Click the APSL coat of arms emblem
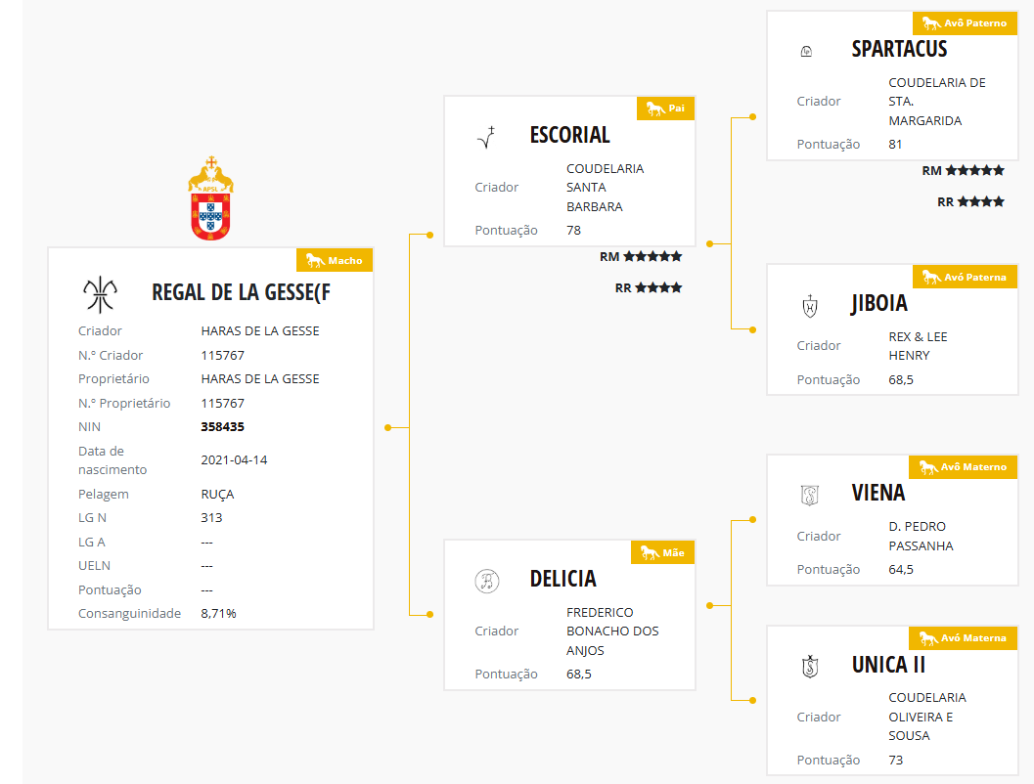Image resolution: width=1034 pixels, height=784 pixels. 211,198
